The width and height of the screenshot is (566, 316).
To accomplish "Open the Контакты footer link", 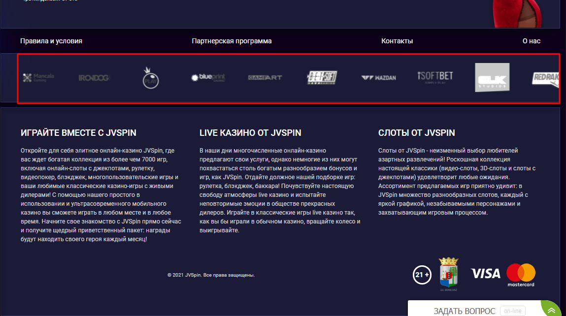I will pyautogui.click(x=397, y=41).
